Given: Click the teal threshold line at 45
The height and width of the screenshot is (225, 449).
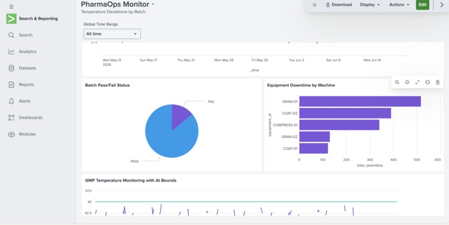Looking at the screenshot, I should click(x=246, y=202).
